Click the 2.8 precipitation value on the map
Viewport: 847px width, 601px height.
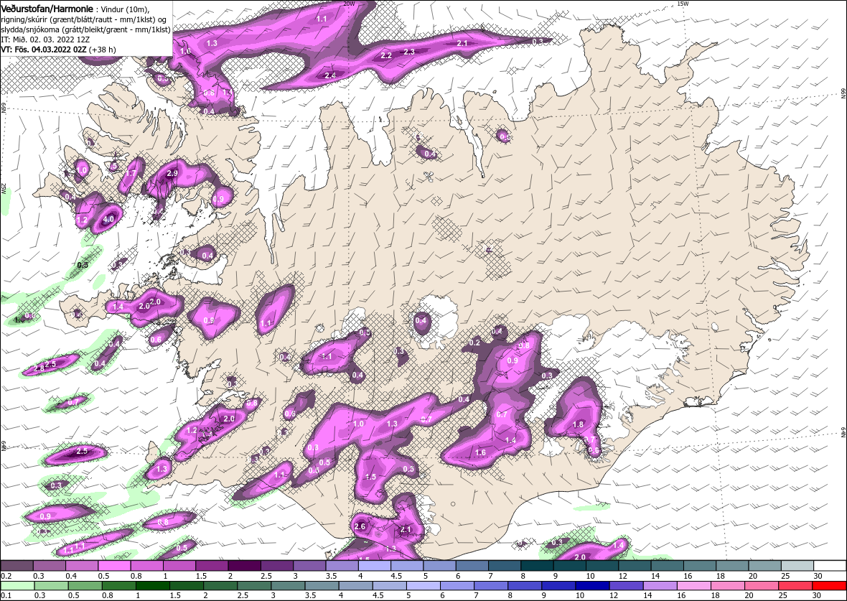point(39,368)
